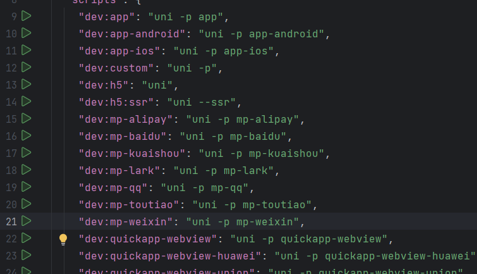477x274 pixels.
Task: Click line number 12 in the gutter
Action: coord(11,68)
